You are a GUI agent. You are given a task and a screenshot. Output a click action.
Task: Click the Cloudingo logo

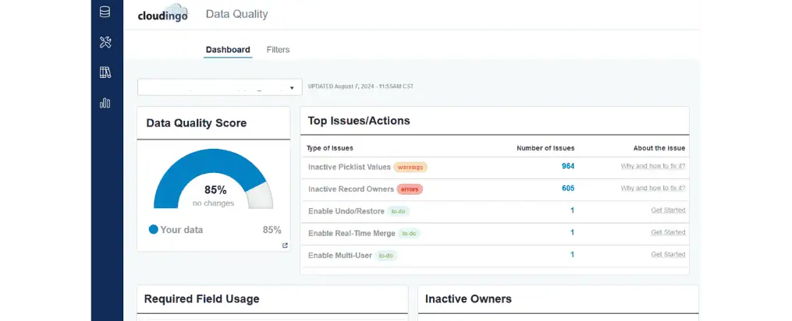point(162,14)
